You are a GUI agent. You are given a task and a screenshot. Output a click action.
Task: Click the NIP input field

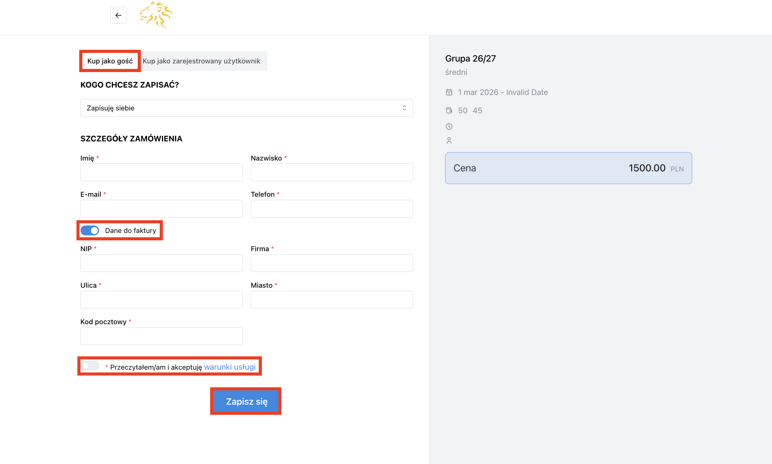161,263
